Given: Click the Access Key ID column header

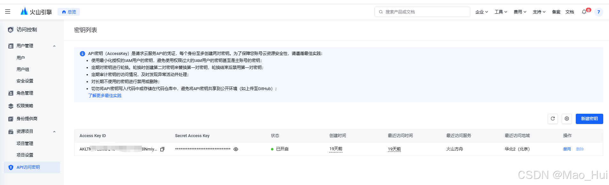Looking at the screenshot, I should (93, 136).
